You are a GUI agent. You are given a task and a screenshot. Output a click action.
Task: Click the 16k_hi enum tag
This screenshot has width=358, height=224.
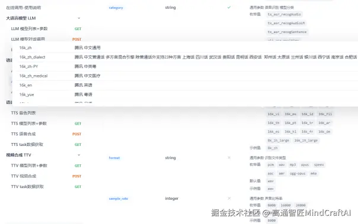(x=290, y=132)
